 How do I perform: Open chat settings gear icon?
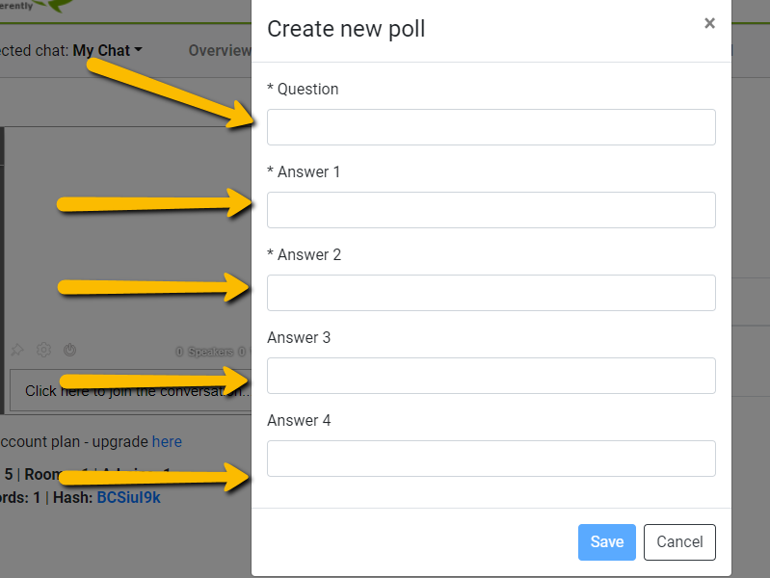click(43, 351)
